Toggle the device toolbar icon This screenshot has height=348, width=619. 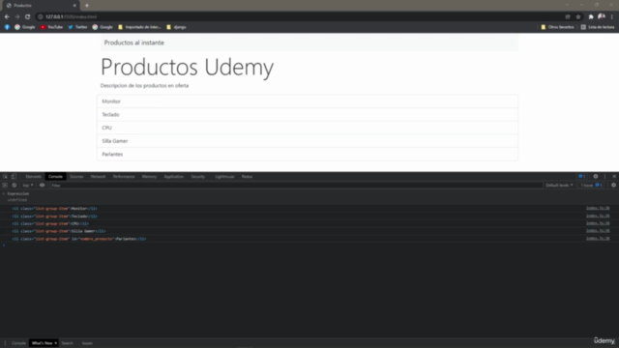pos(14,176)
